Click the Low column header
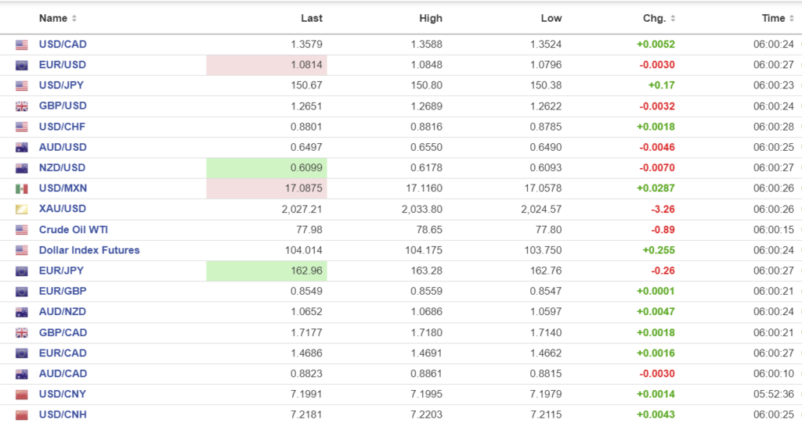The image size is (802, 423). coord(551,18)
